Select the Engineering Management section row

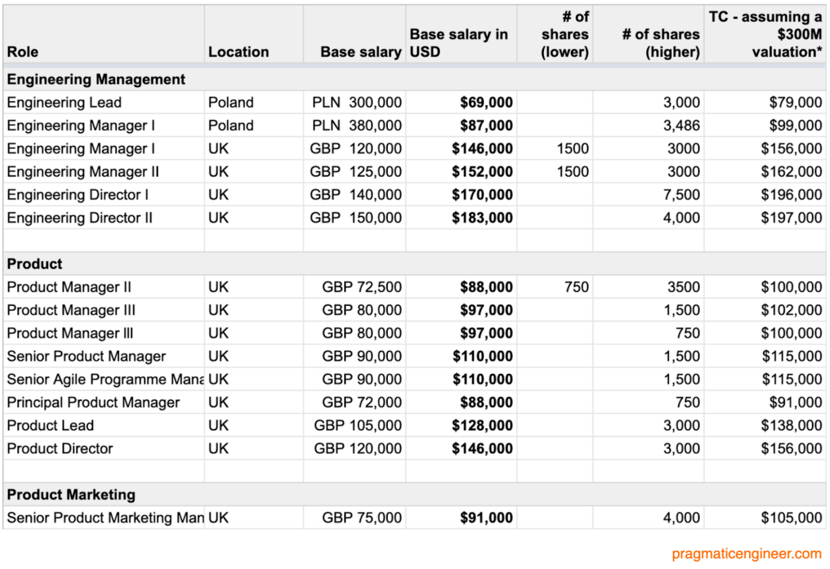pos(96,79)
